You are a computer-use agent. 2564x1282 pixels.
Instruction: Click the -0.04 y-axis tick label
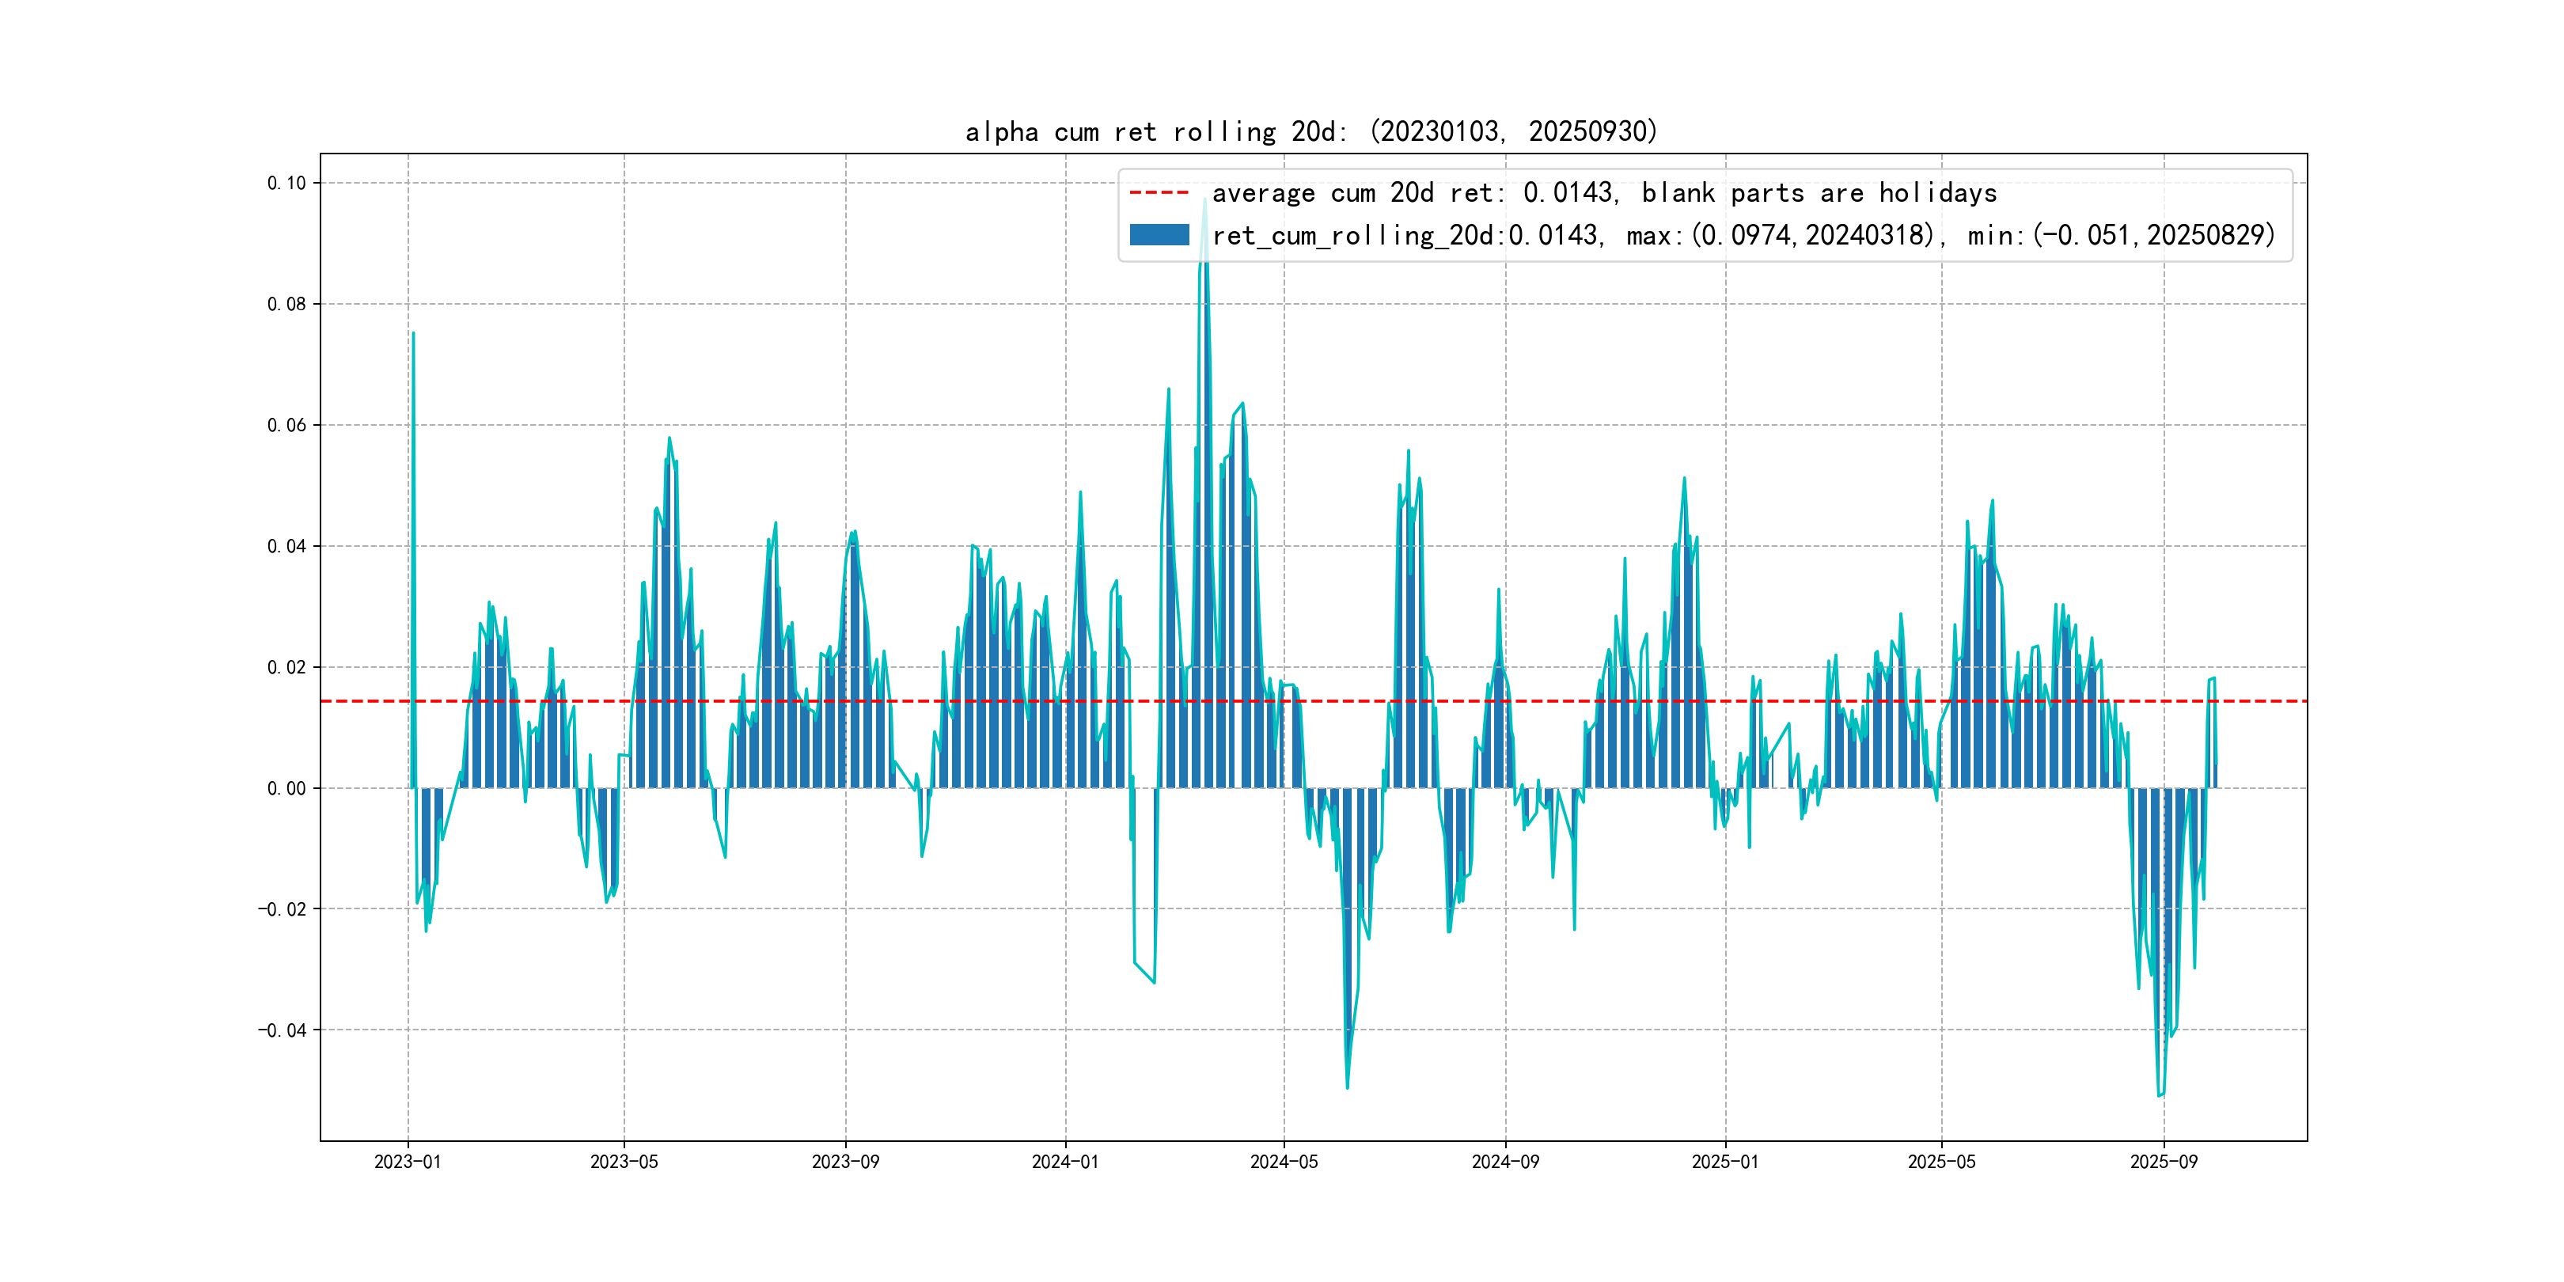283,1030
